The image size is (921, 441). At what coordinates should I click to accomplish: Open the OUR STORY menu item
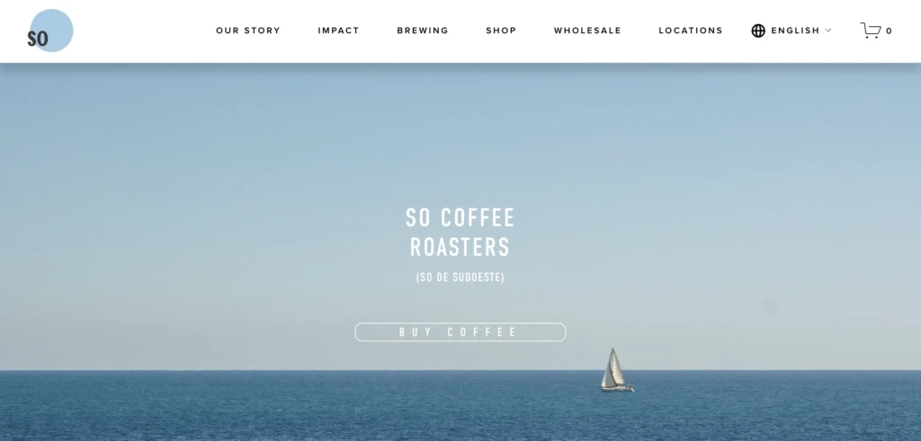click(248, 31)
